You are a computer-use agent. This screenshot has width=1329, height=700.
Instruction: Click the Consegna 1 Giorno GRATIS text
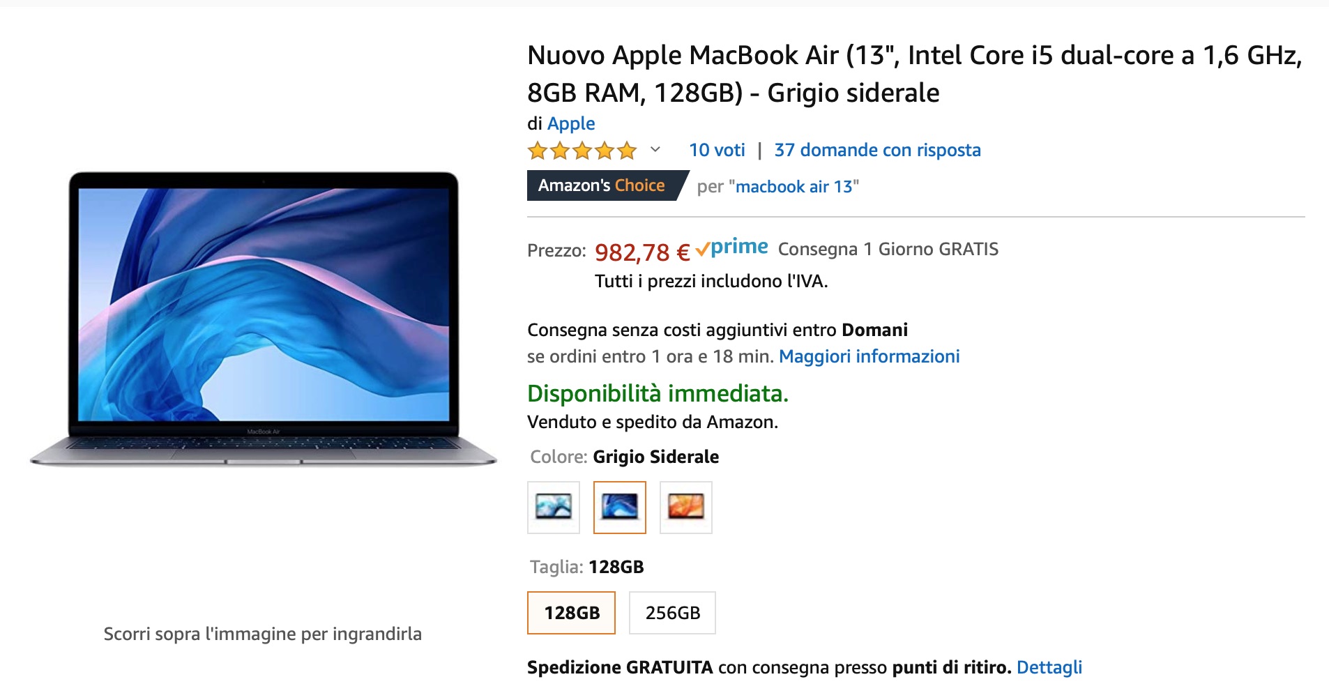click(x=888, y=249)
